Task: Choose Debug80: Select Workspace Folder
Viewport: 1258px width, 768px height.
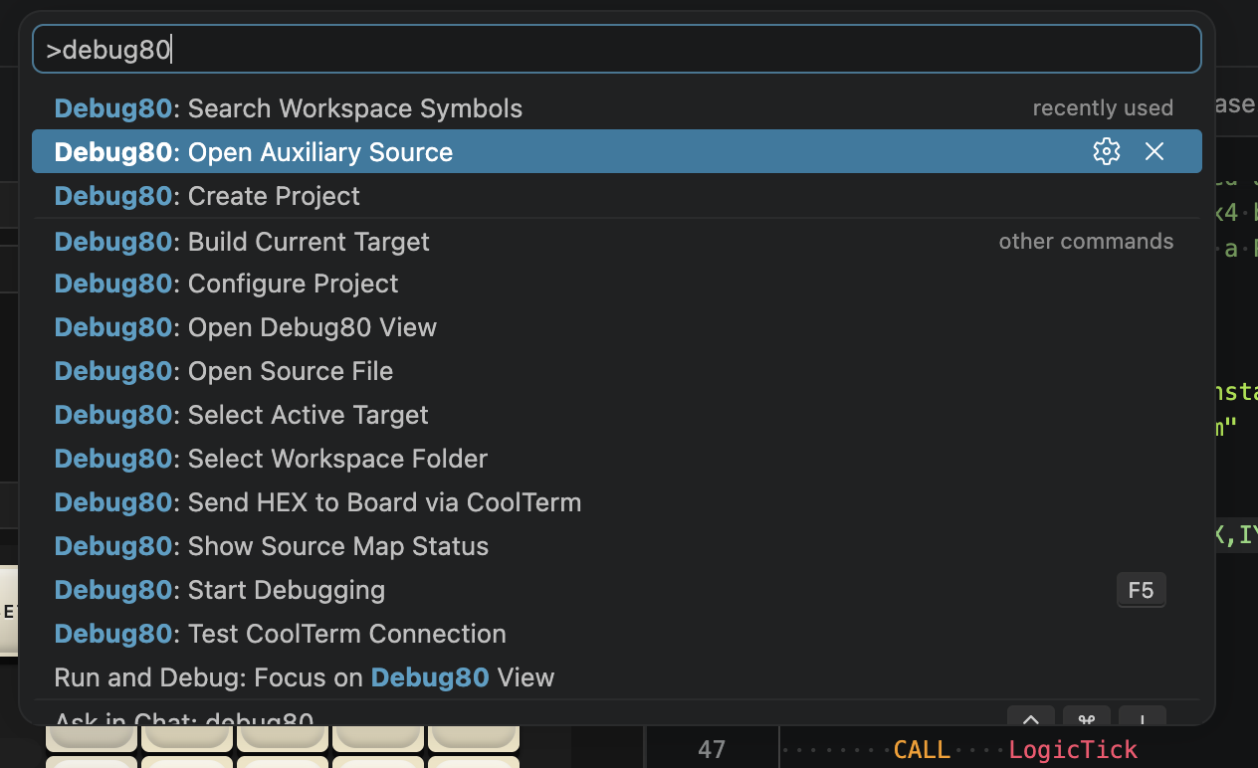Action: (x=616, y=459)
